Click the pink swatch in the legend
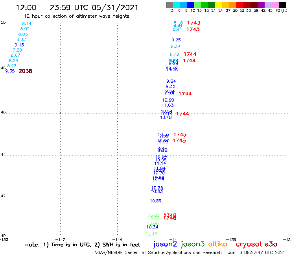 275,5
